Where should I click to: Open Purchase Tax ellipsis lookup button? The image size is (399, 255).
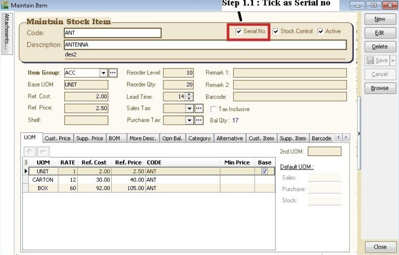199,120
